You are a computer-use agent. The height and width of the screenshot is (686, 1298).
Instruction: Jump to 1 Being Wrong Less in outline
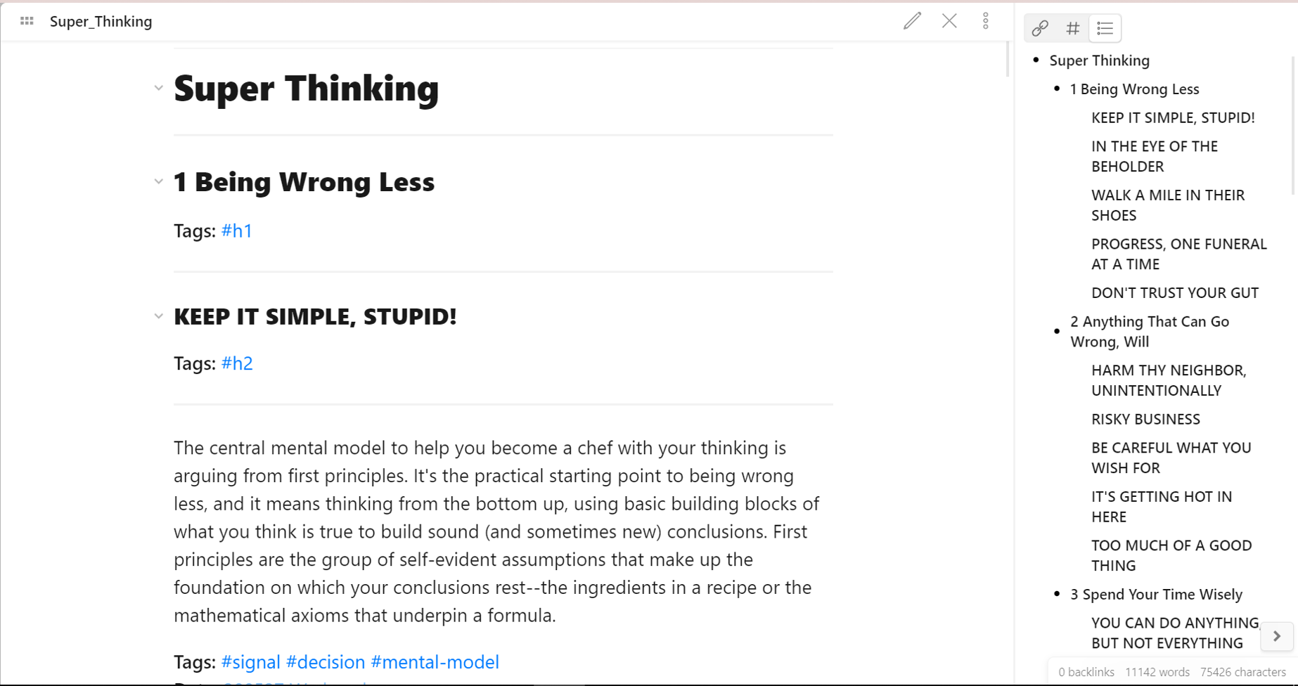[x=1134, y=89]
